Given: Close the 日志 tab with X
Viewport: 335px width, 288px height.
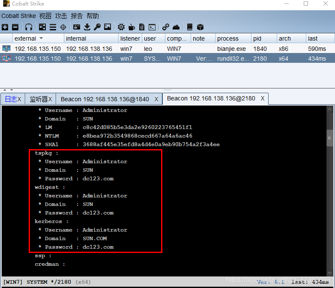Looking at the screenshot, I should (19, 99).
